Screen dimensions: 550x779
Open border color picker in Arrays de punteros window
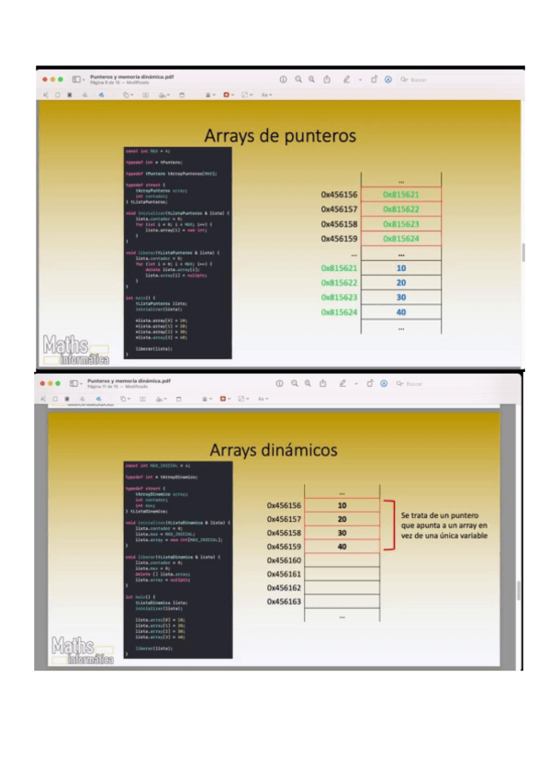coord(229,95)
